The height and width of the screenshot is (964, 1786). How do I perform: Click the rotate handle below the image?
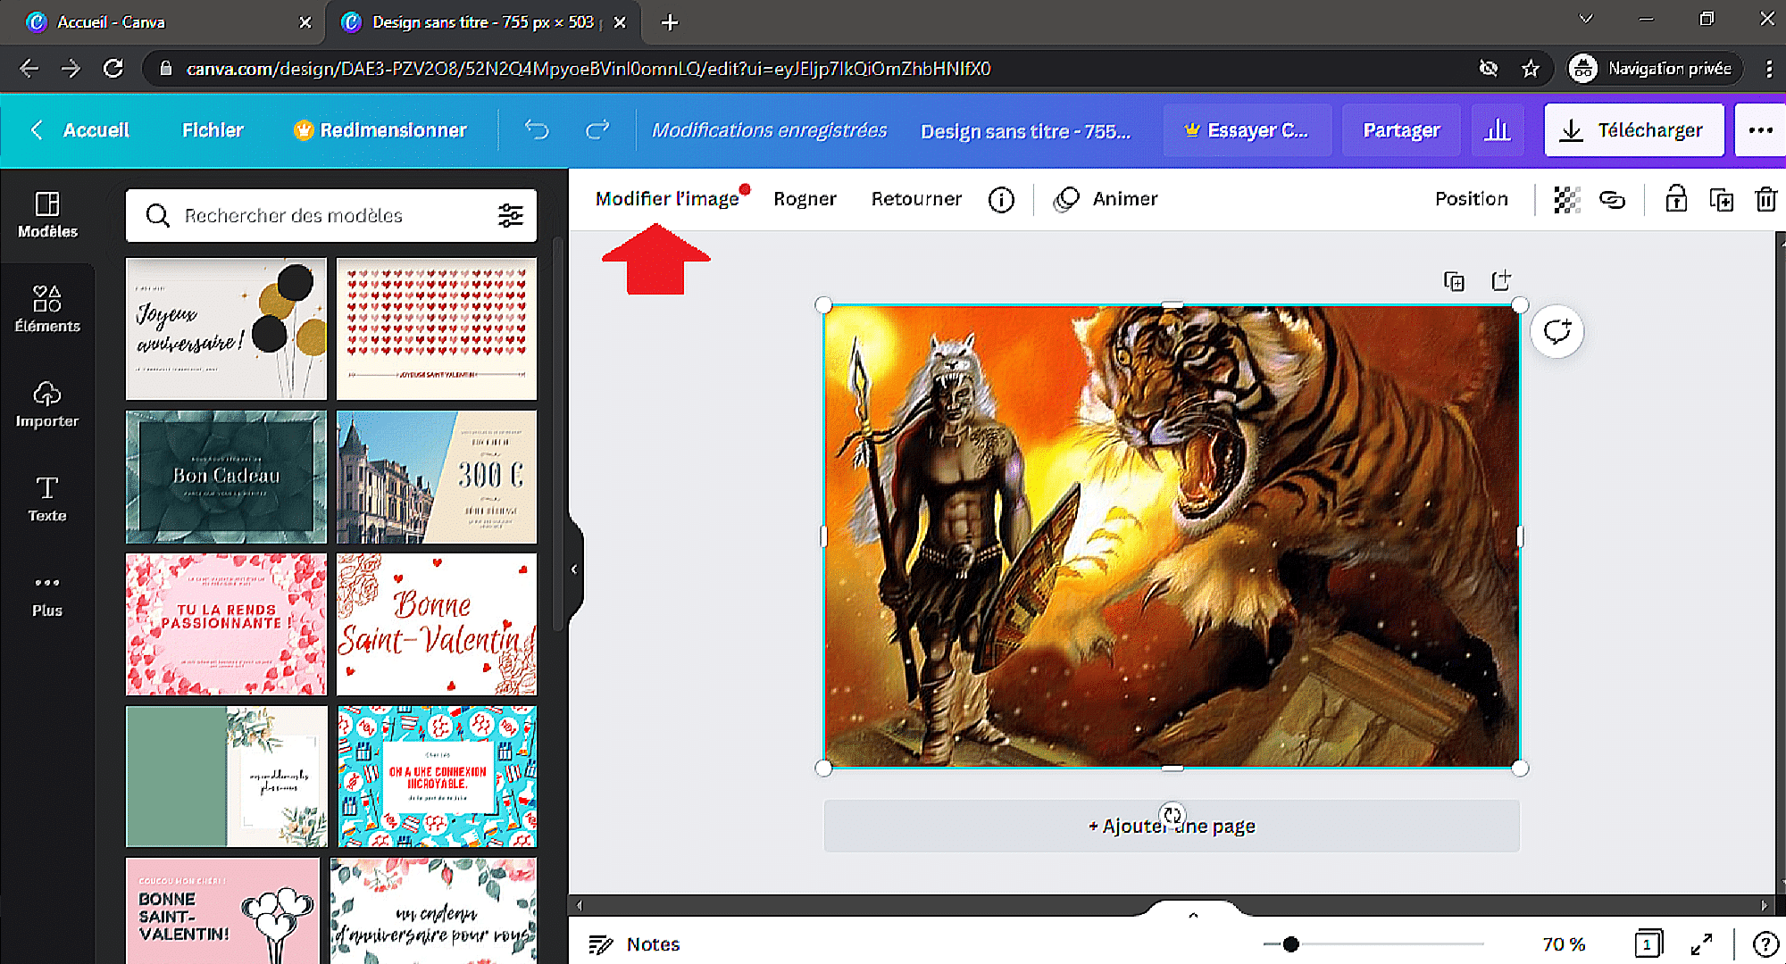click(x=1172, y=814)
